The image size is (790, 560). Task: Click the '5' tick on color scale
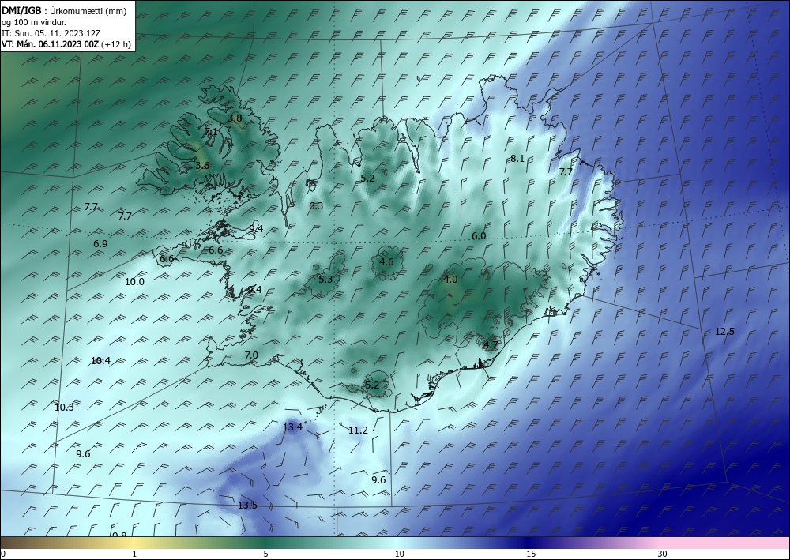[x=265, y=554]
